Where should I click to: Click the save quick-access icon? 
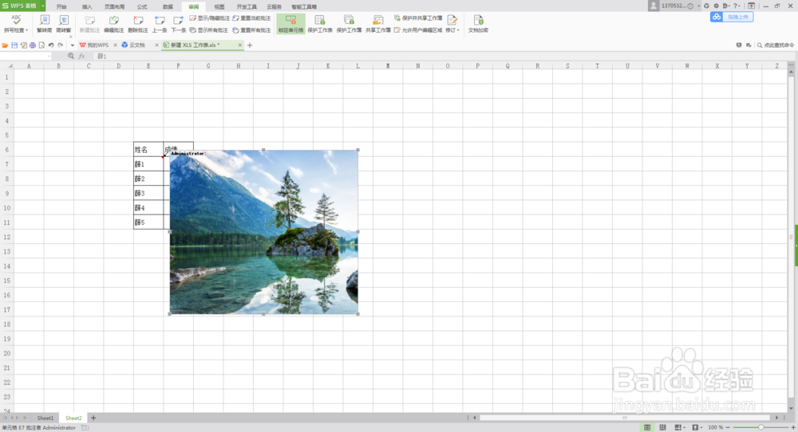click(14, 45)
